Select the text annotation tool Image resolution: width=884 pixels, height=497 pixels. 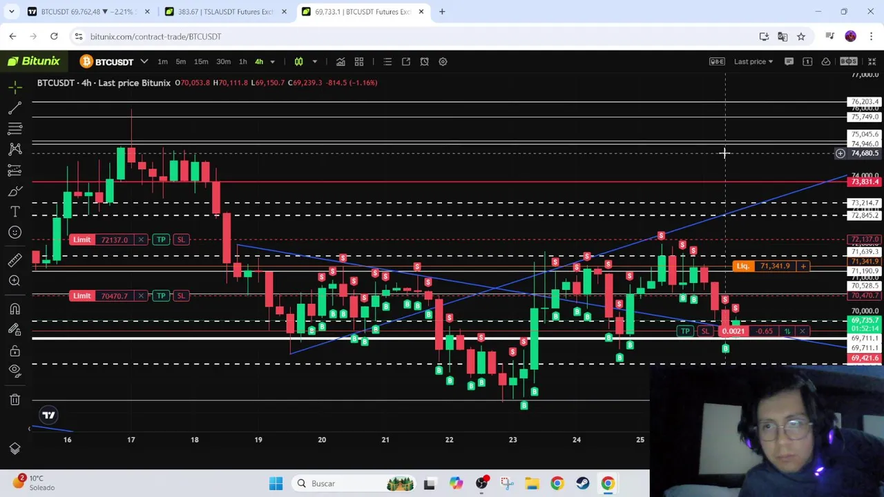coord(15,211)
